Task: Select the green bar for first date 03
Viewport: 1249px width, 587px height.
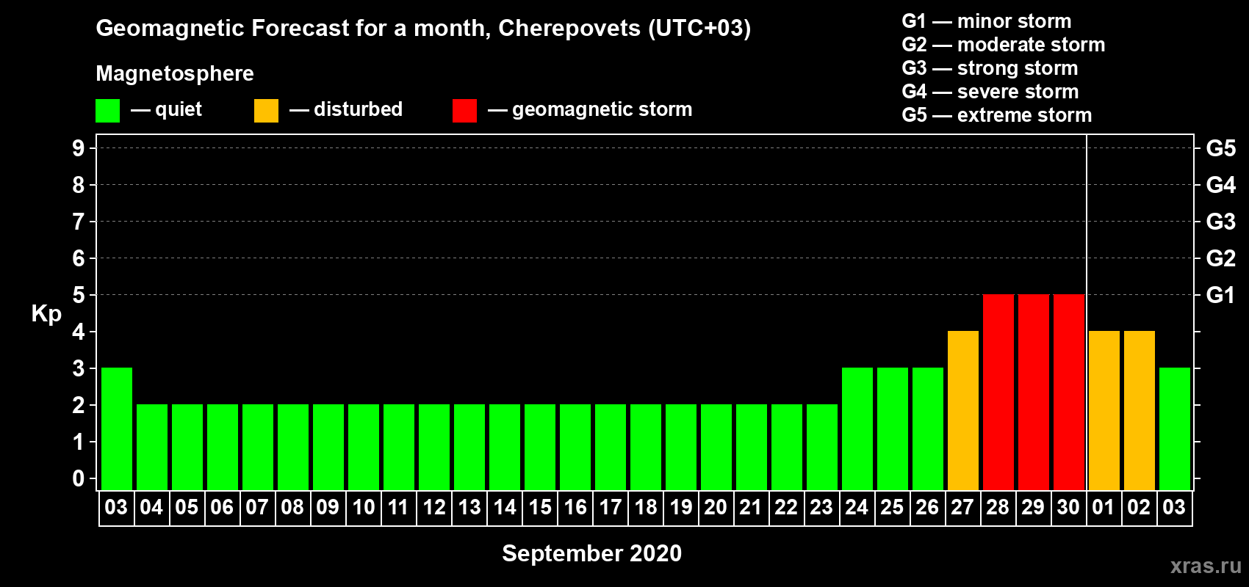Action: pyautogui.click(x=117, y=429)
